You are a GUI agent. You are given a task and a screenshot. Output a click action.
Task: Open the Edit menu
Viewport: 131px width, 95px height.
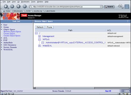[9, 2]
